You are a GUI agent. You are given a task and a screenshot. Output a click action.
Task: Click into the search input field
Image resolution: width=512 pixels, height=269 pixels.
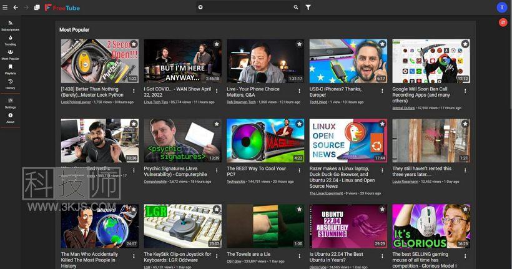[x=248, y=7]
